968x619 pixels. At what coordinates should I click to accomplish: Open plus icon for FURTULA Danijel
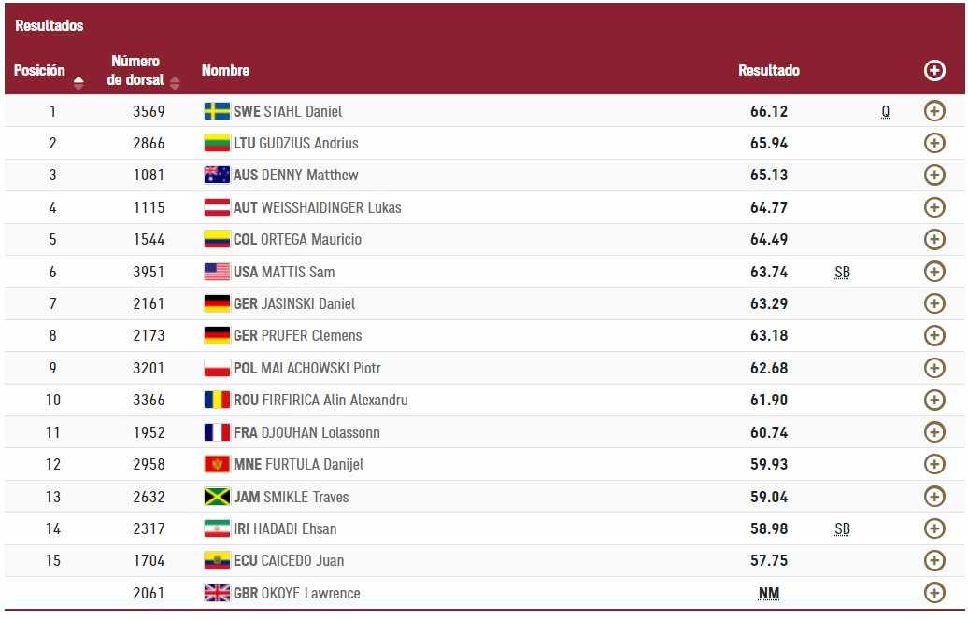pyautogui.click(x=934, y=464)
